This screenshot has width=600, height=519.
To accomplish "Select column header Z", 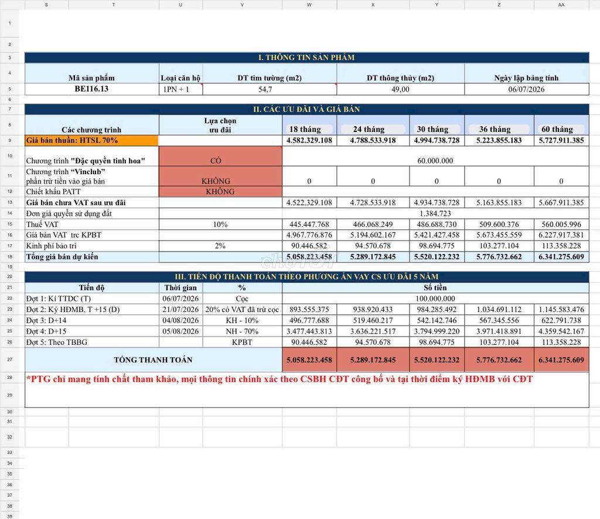I will tap(499, 5).
